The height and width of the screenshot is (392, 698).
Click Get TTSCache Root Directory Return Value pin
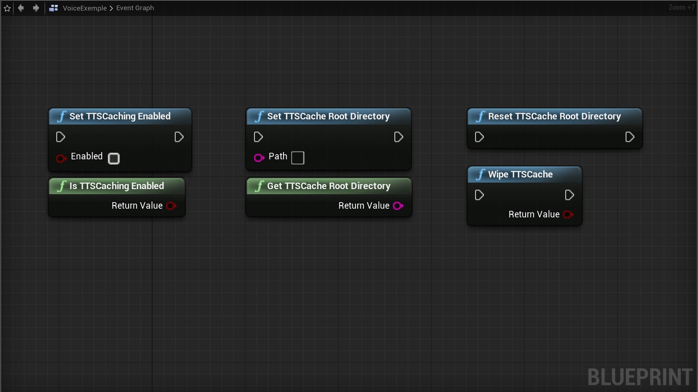(x=398, y=206)
